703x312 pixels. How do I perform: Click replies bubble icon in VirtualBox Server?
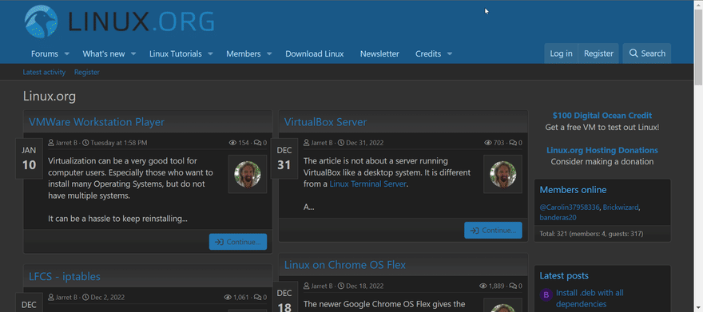pos(513,143)
